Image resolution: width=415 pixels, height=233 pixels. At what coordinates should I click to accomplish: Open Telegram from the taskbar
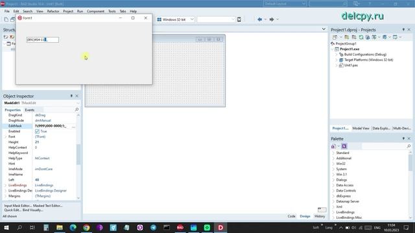pos(153,227)
